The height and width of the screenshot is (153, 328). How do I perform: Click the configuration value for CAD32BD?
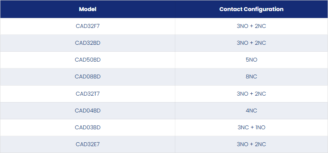coord(251,43)
